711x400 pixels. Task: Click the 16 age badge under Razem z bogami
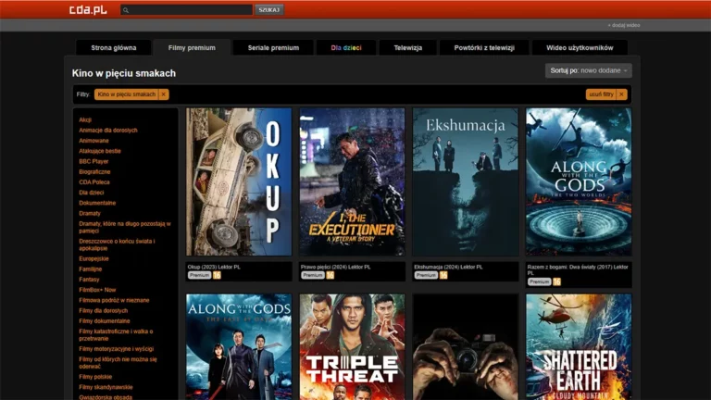(556, 282)
